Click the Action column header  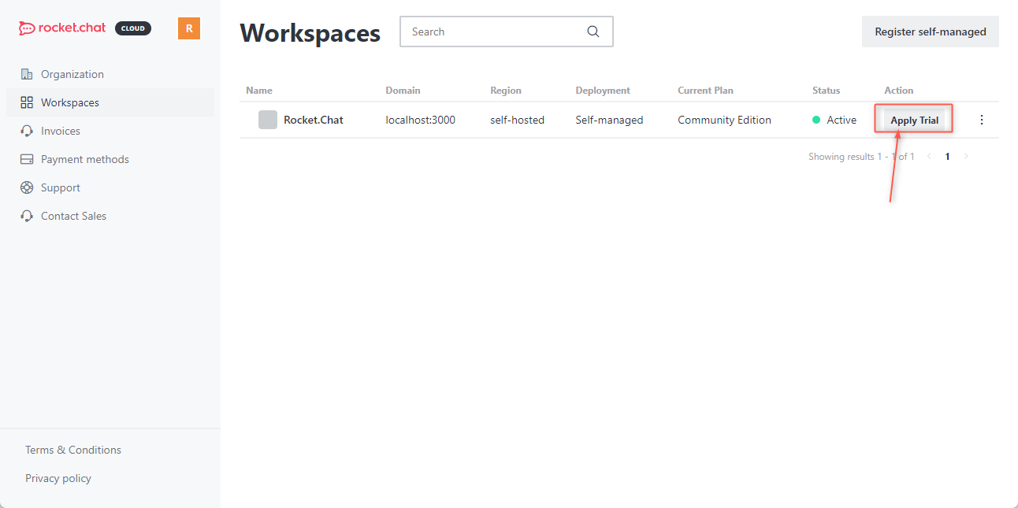899,91
